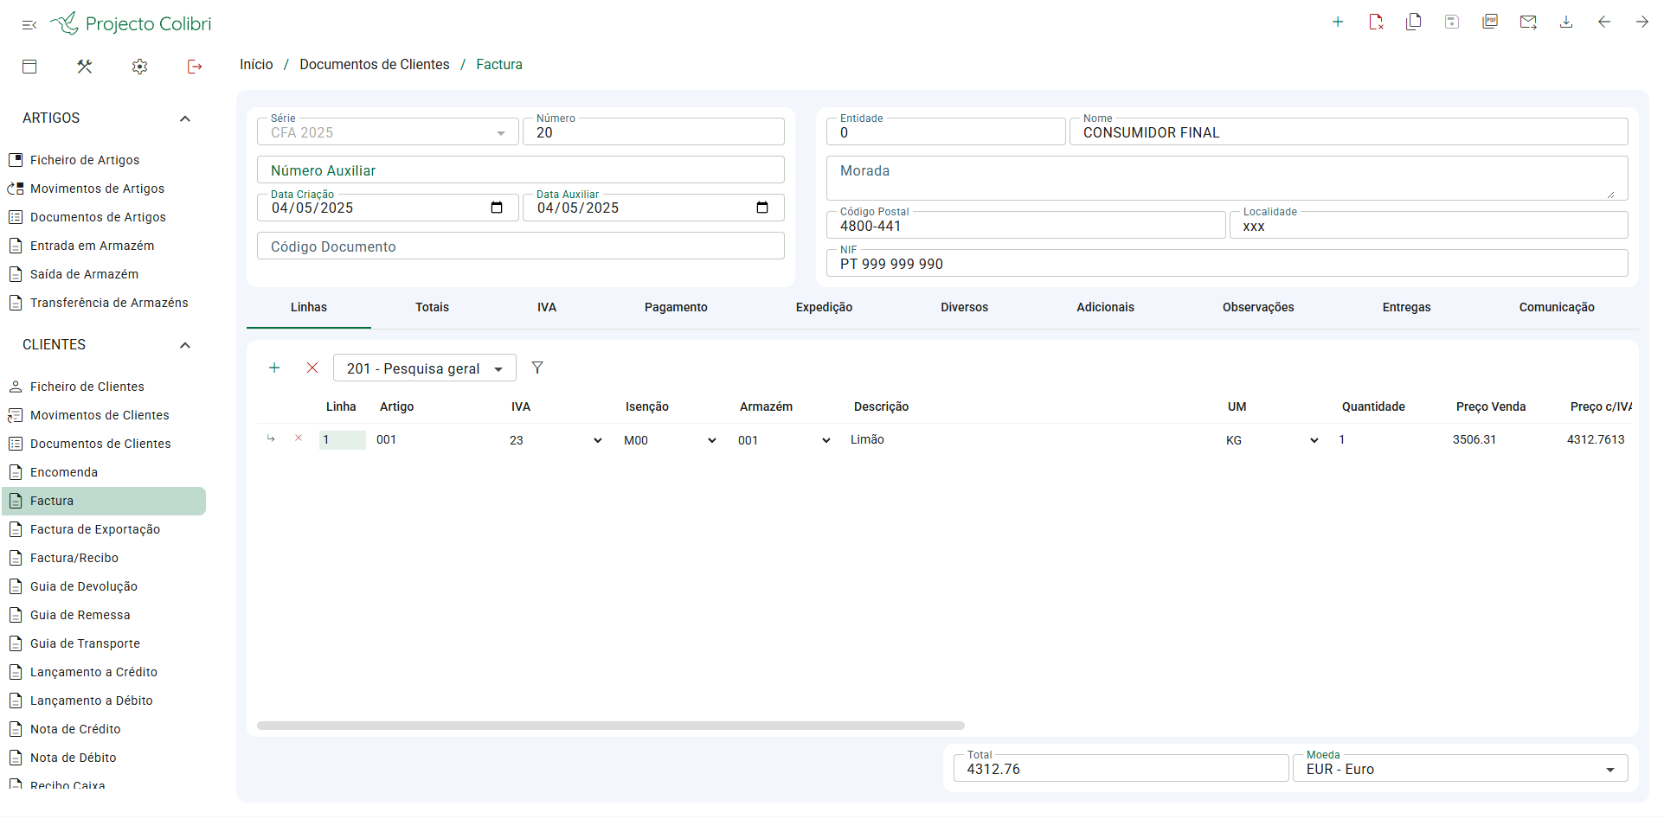Click the red logout icon in sidebar
The height and width of the screenshot is (819, 1664).
click(x=195, y=67)
